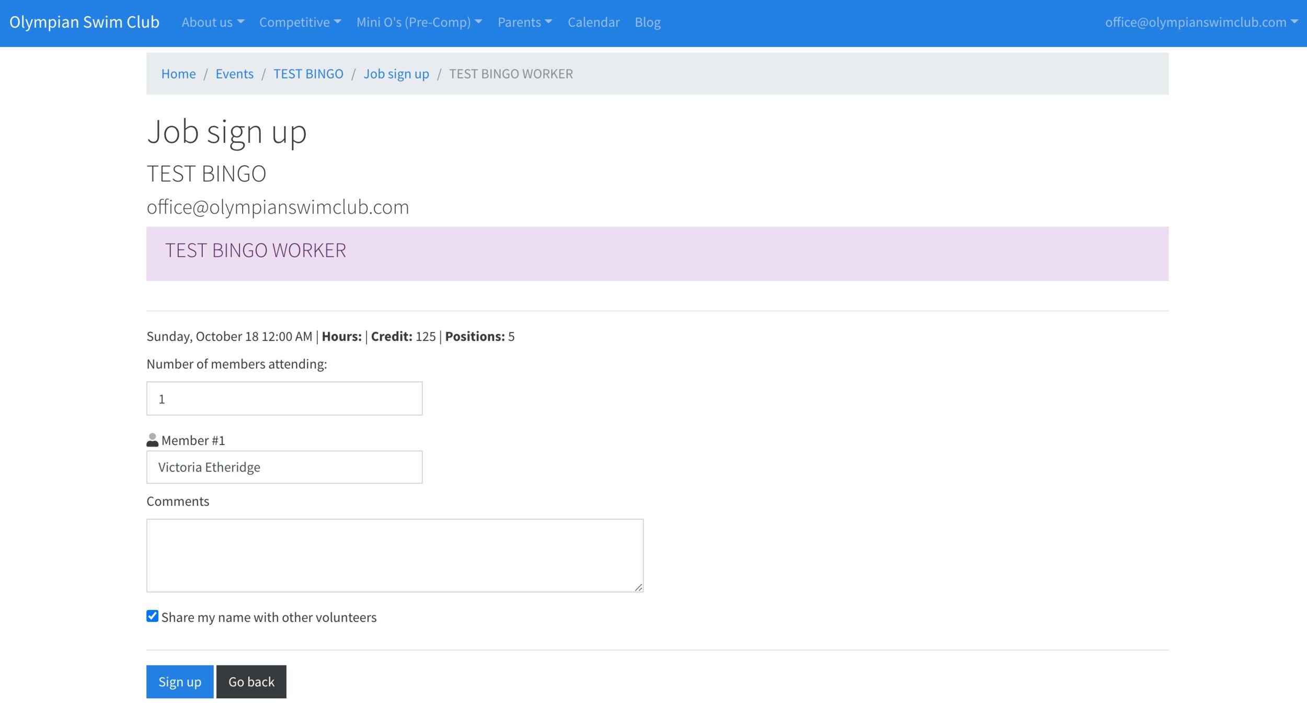Open the Blog nav item
The image size is (1307, 703).
click(647, 22)
